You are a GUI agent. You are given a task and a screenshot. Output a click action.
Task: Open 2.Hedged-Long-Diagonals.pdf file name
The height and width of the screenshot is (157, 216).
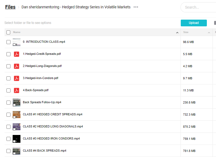point(42,66)
